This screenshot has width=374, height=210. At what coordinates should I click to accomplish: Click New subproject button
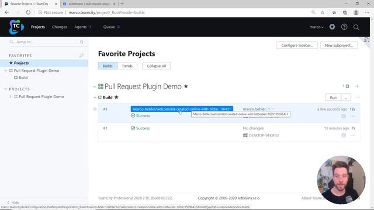click(x=339, y=45)
